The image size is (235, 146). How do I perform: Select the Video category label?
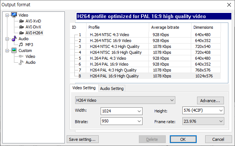click(23, 15)
